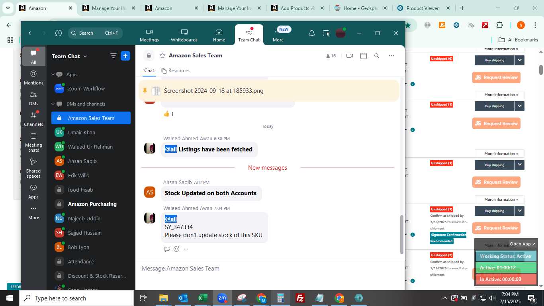Open Attendance channel
This screenshot has width=544, height=306.
pyautogui.click(x=91, y=261)
